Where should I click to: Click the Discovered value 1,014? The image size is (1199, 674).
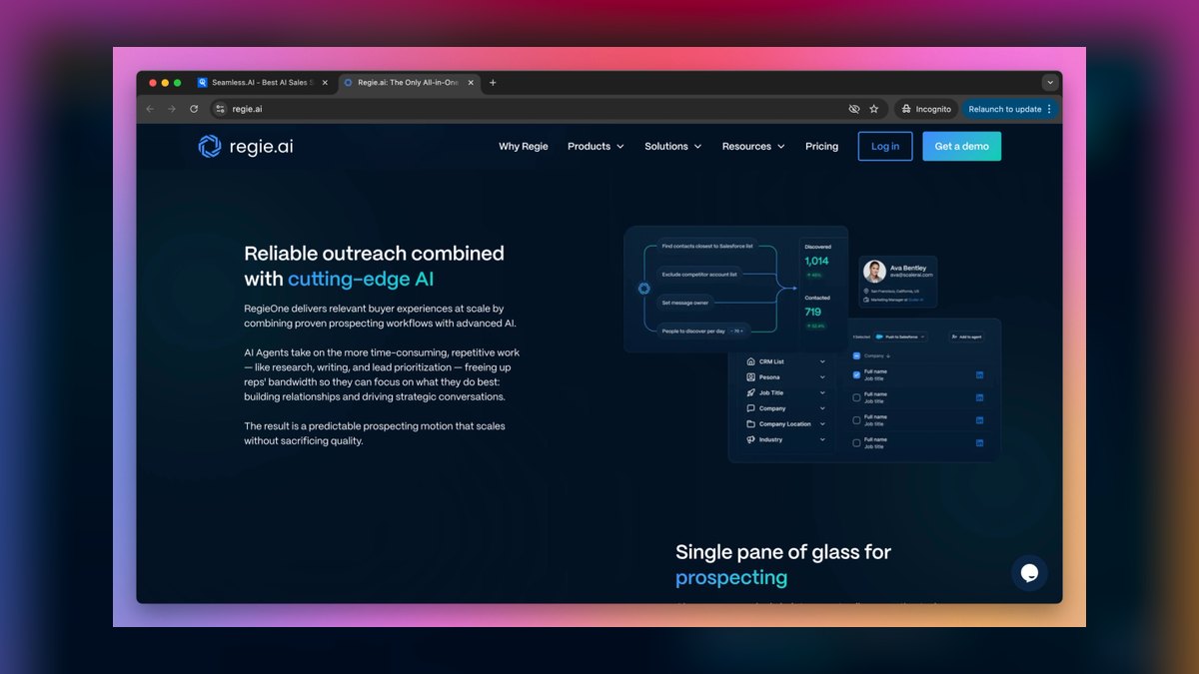click(816, 262)
